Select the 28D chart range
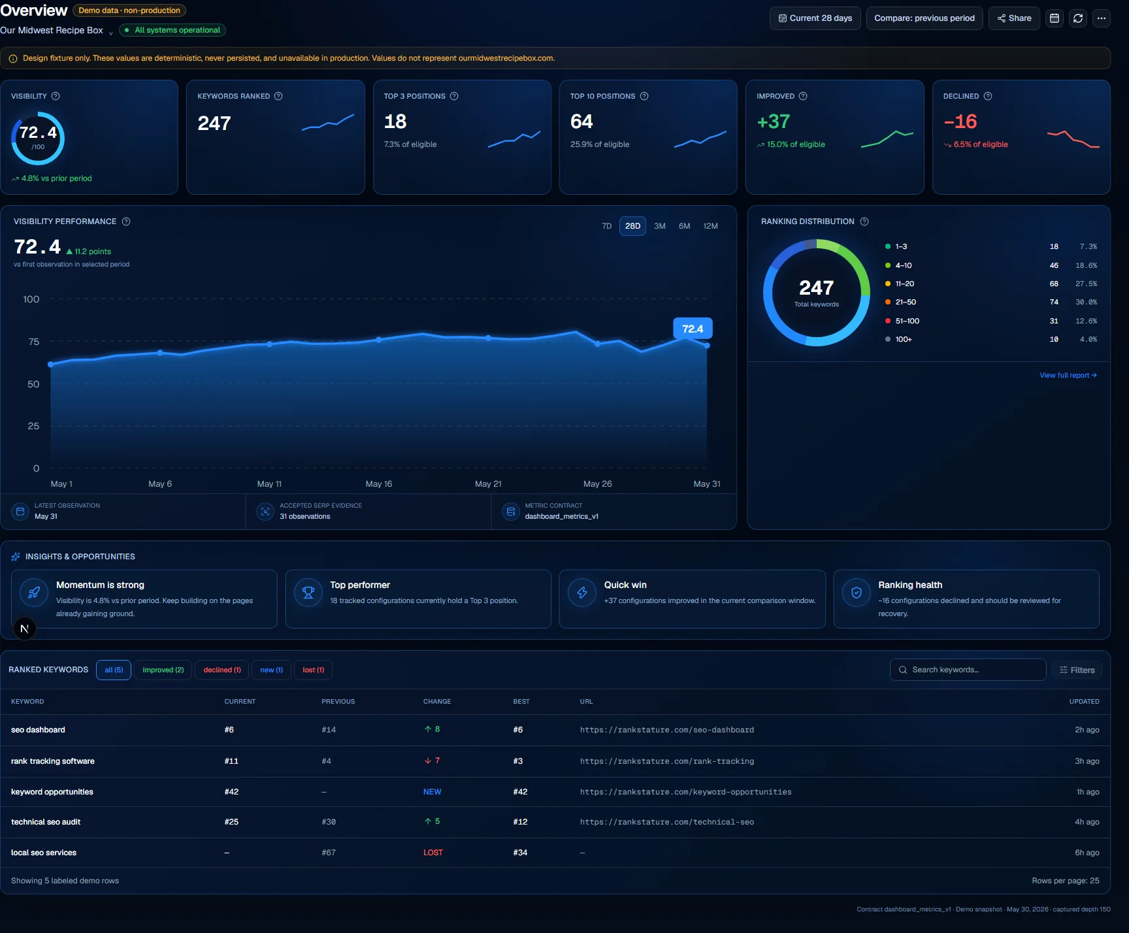The image size is (1129, 933). [632, 226]
